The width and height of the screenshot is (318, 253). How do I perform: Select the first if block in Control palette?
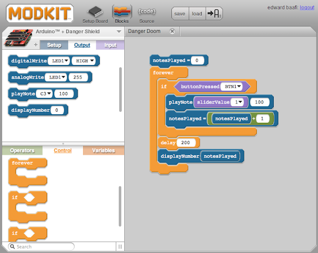(x=28, y=207)
